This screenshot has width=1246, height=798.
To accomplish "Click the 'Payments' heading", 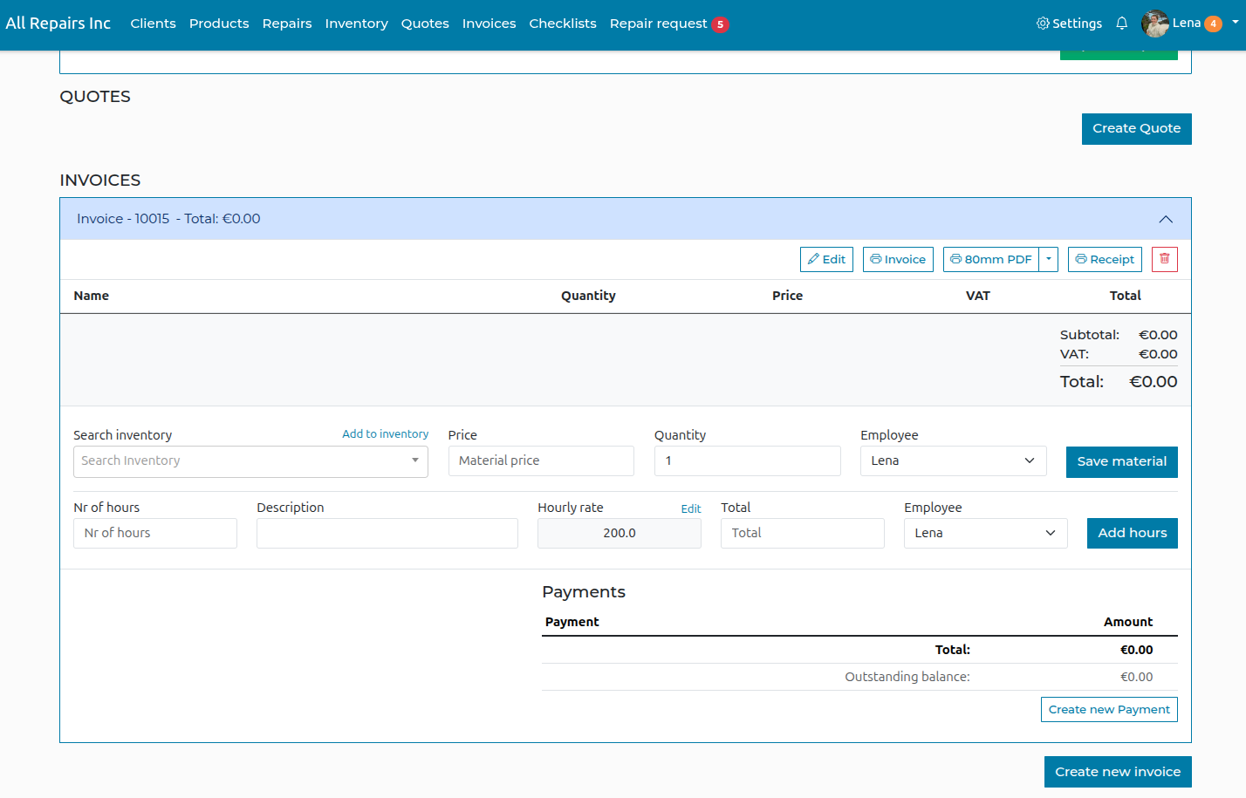I will 584,592.
